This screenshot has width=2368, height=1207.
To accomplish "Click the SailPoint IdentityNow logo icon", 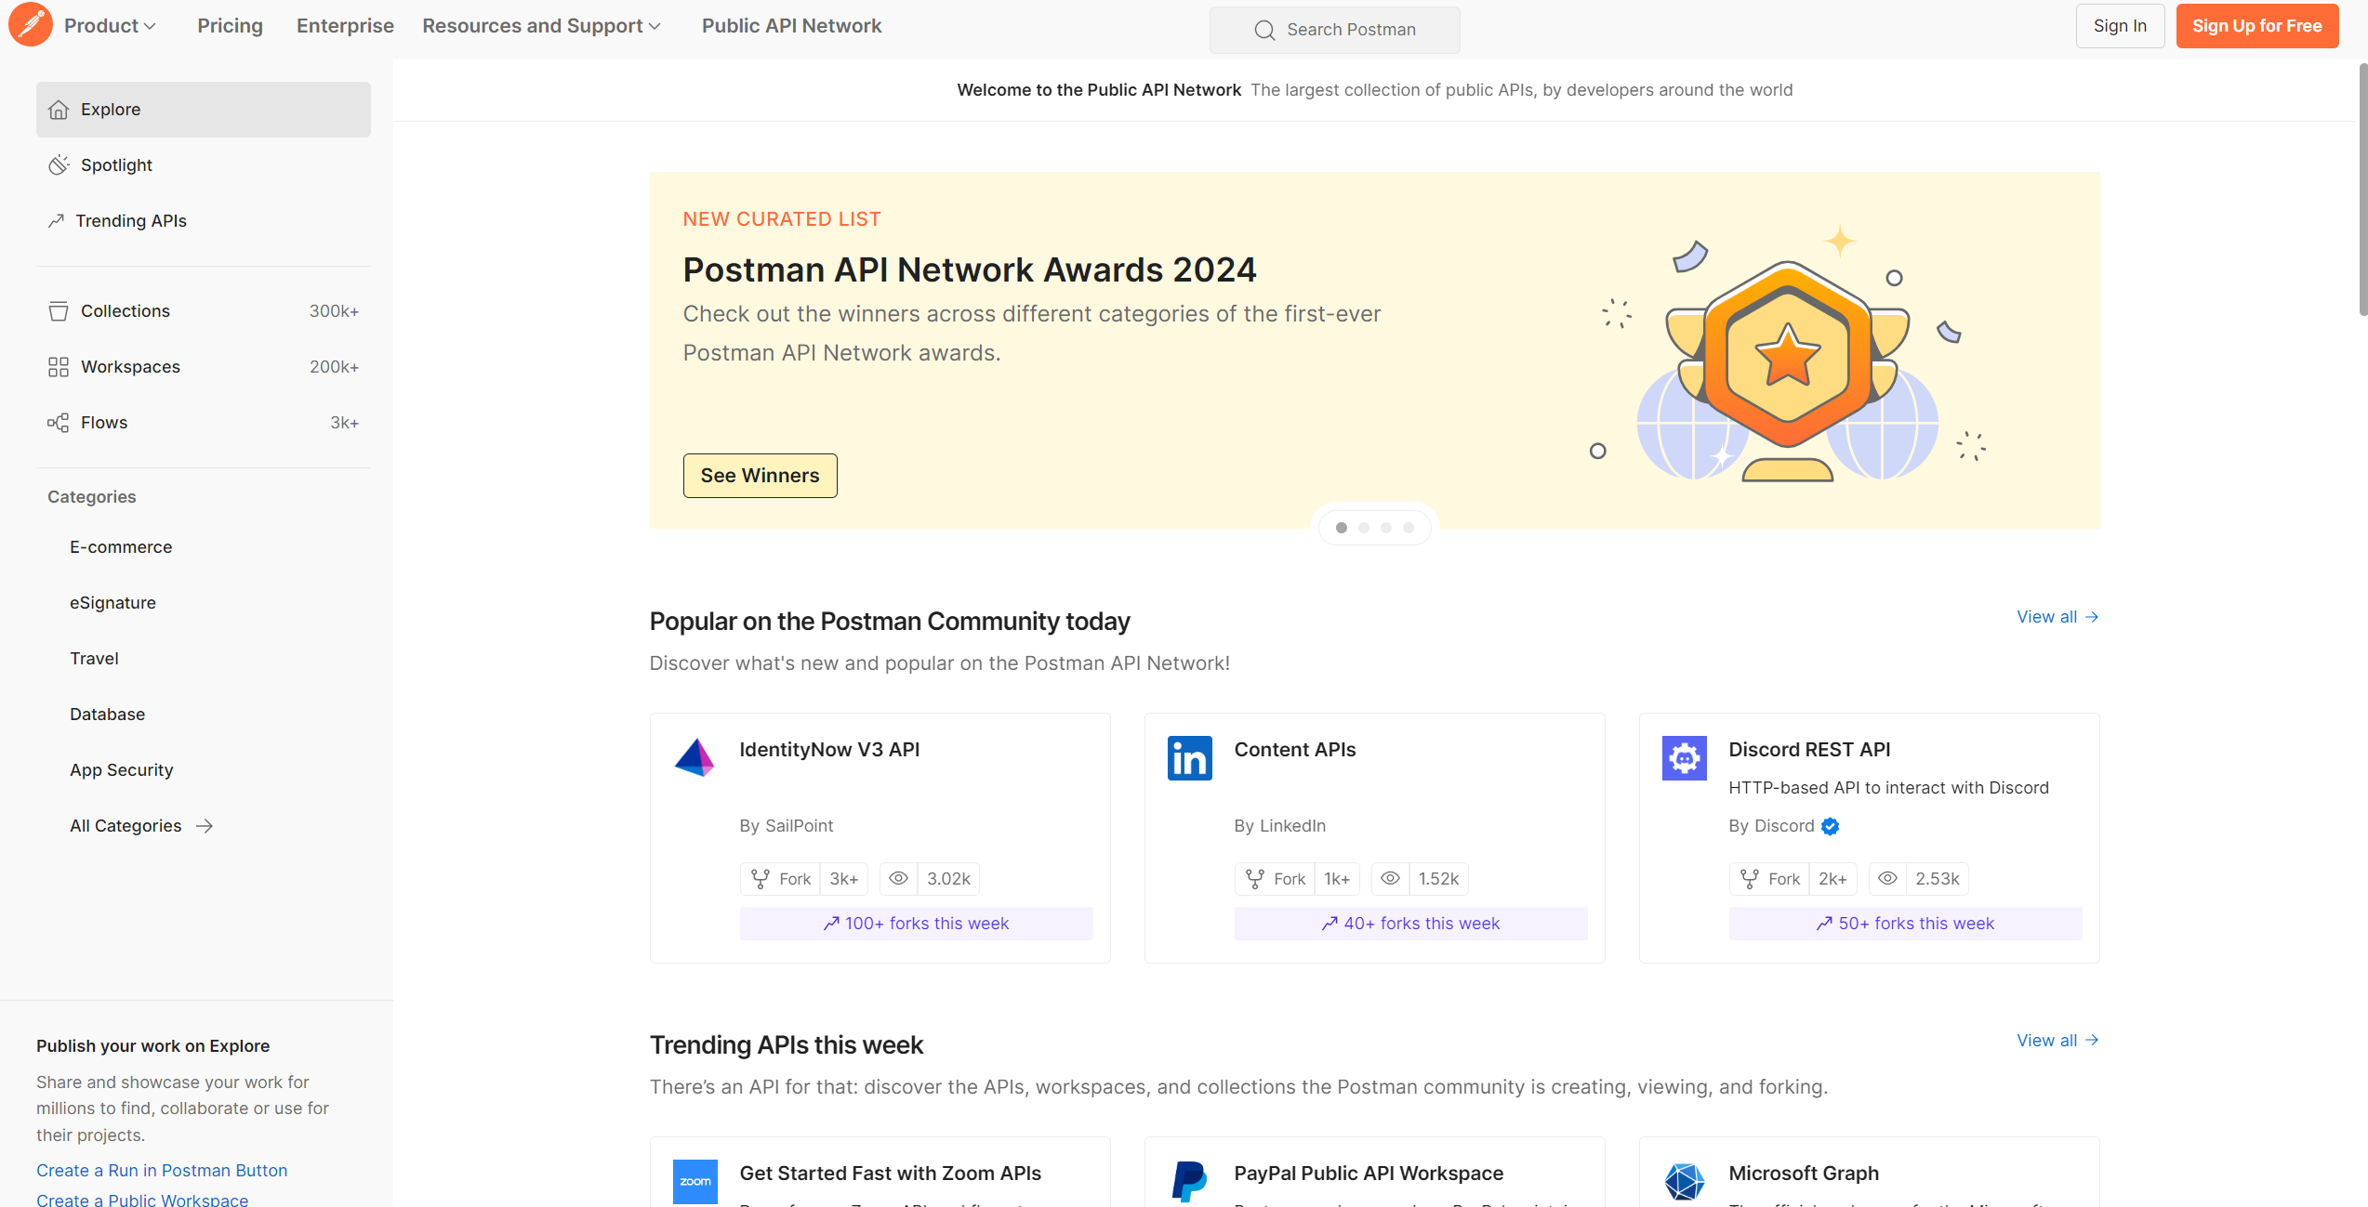I will coord(695,758).
